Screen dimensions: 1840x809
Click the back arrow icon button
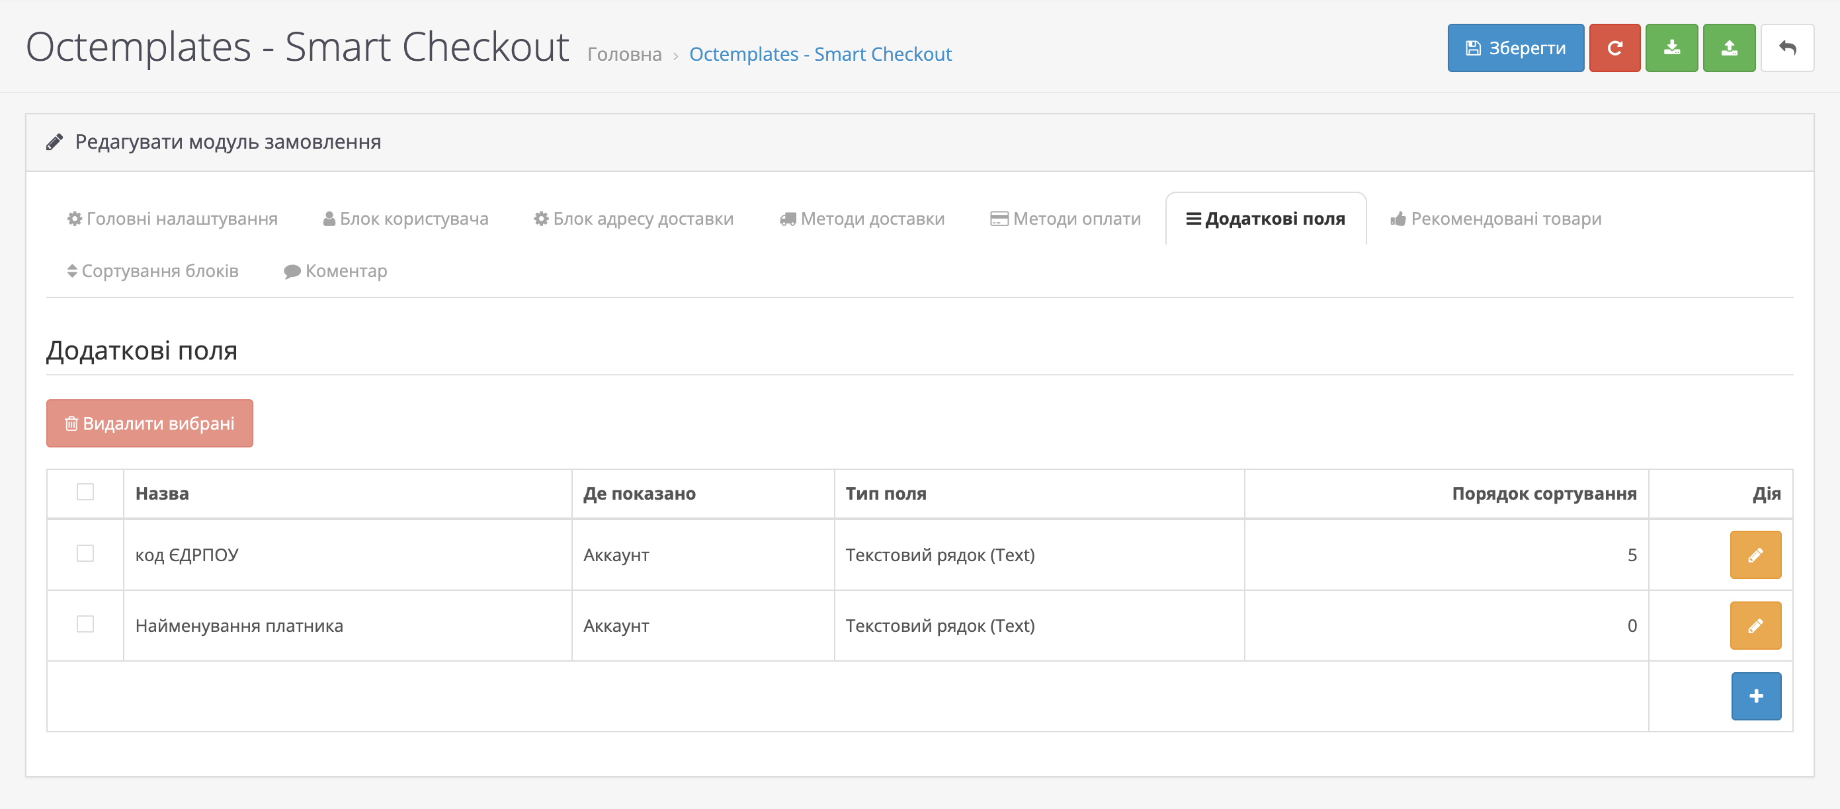pos(1787,48)
